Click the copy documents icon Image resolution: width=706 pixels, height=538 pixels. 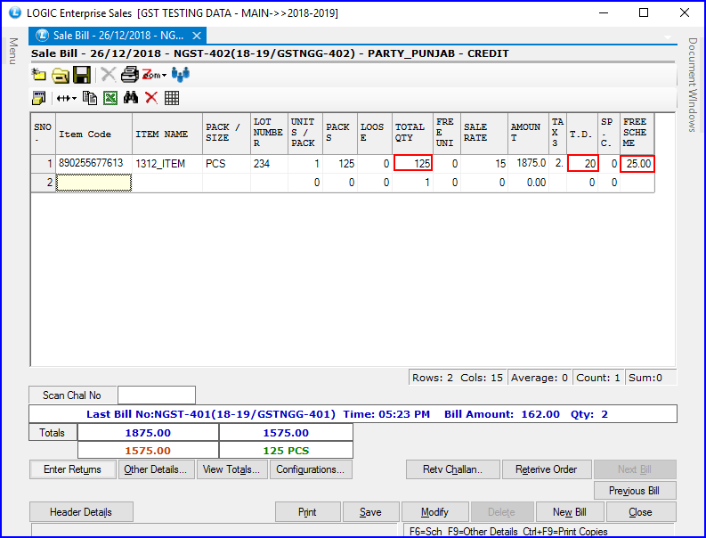coord(90,98)
